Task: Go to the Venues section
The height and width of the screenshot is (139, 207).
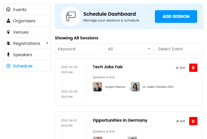Action: click(27, 32)
